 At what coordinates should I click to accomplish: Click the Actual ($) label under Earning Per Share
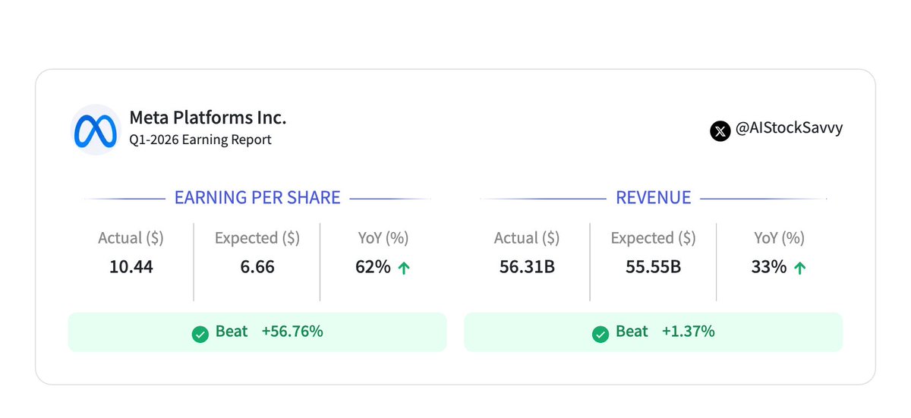pos(131,238)
